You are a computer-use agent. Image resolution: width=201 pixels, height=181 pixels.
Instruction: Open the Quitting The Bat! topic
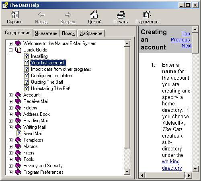click(47, 82)
